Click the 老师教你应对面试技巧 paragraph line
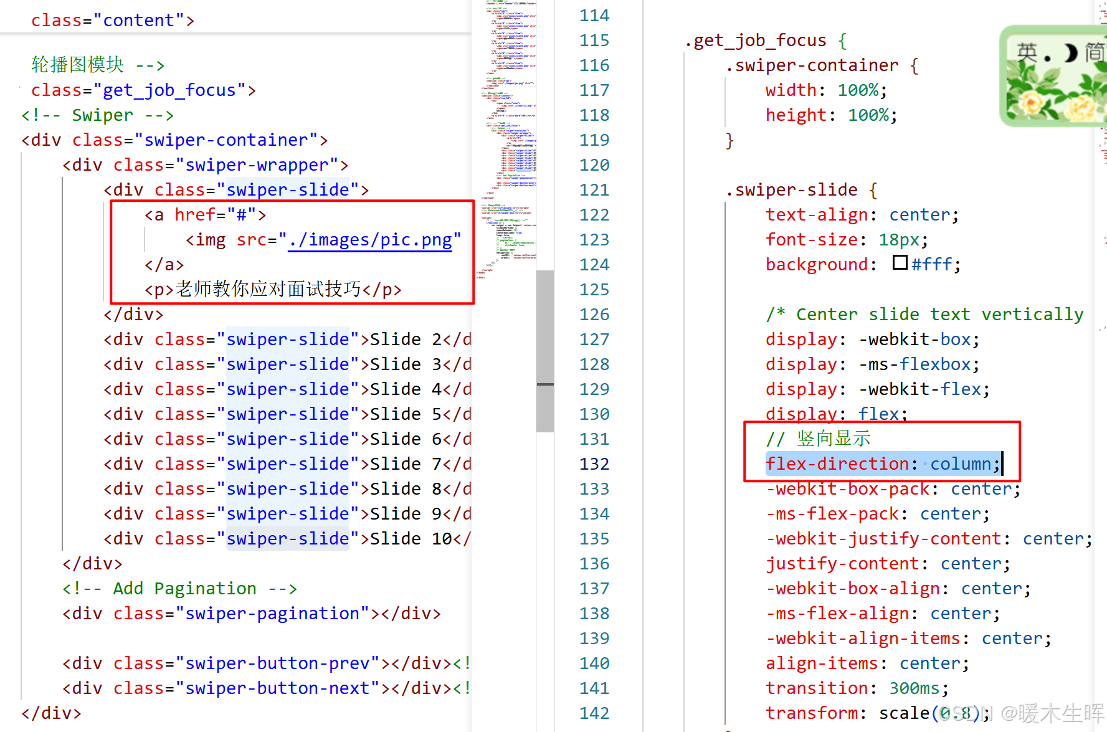This screenshot has width=1107, height=732. tap(273, 290)
